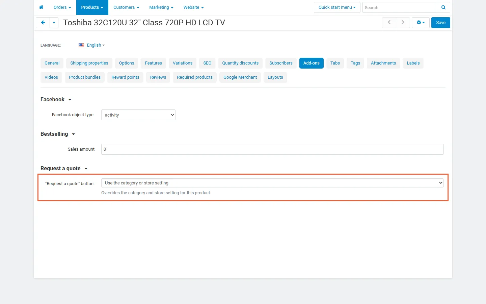The image size is (486, 304).
Task: Collapse the Facebook section
Action: point(56,100)
